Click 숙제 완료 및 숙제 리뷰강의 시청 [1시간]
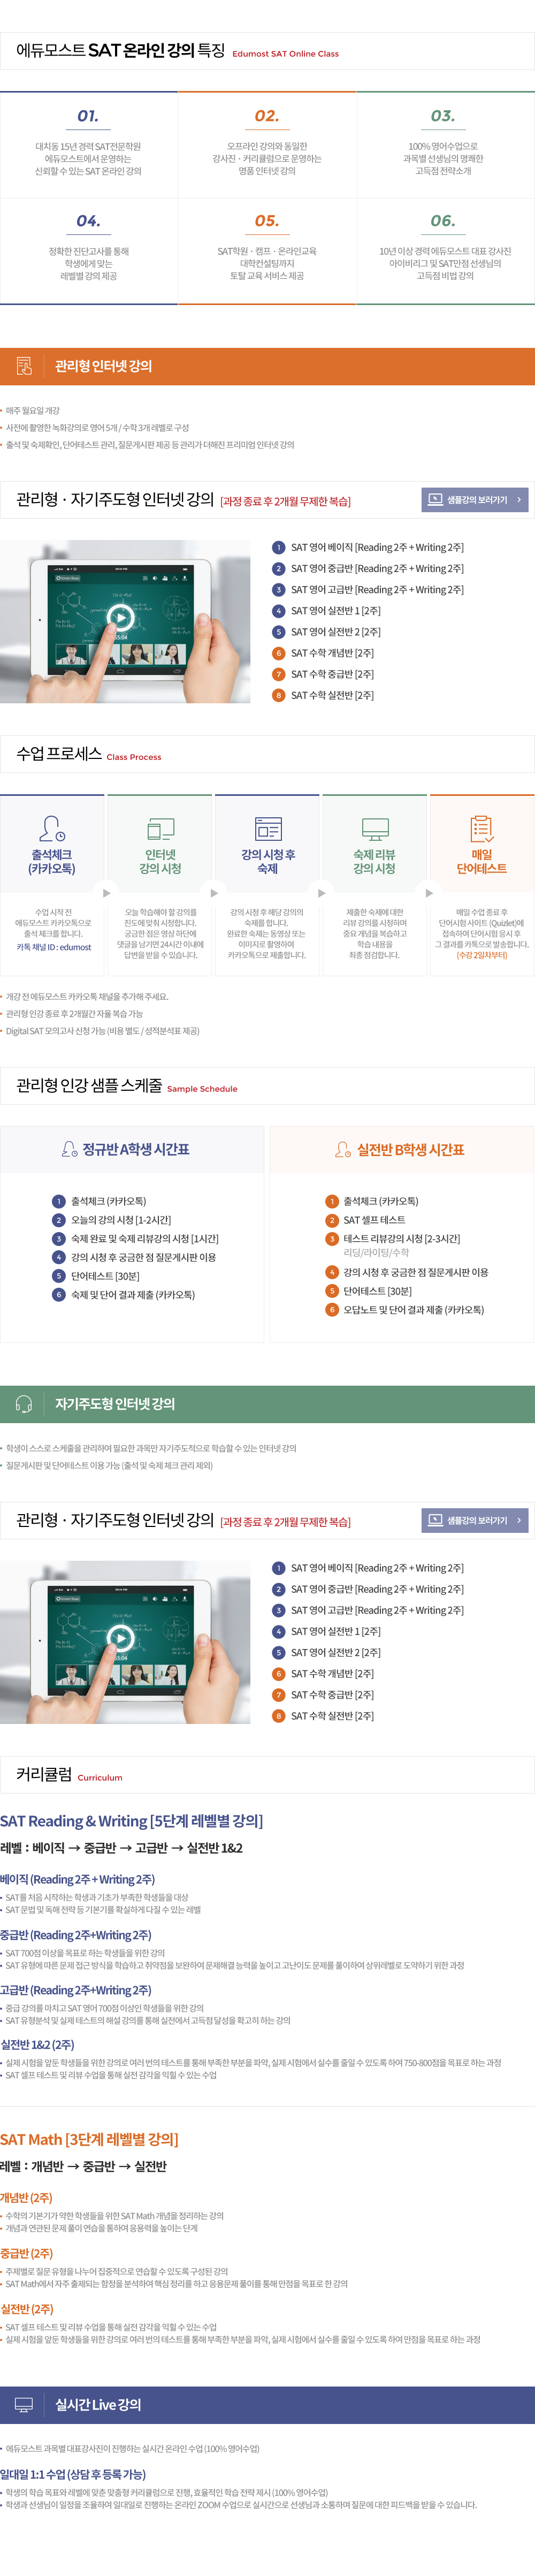The height and width of the screenshot is (2576, 535). (144, 1239)
